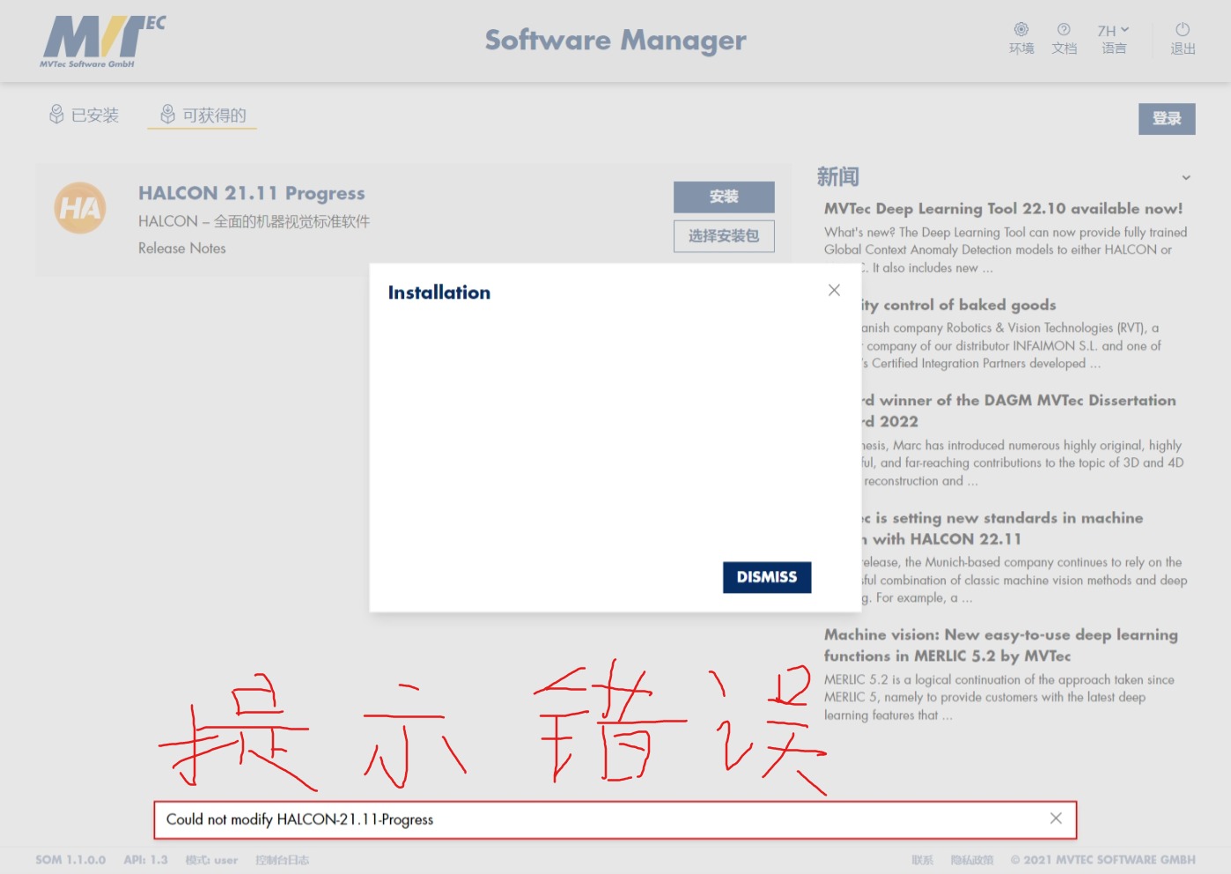Open DAGM MVTec Dissertation Award news
Screen dimensions: 1231x874
(1019, 411)
